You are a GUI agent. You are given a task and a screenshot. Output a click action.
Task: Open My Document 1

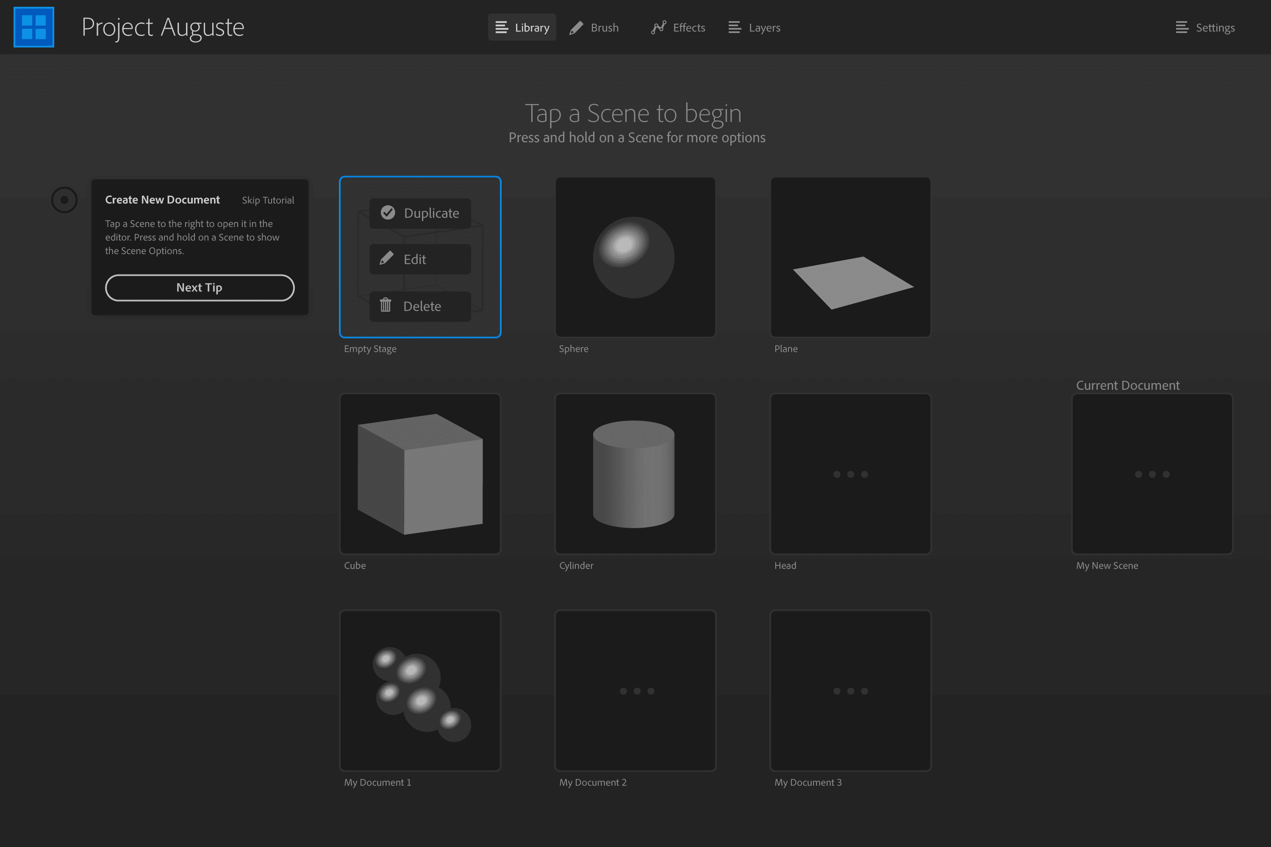tap(420, 691)
